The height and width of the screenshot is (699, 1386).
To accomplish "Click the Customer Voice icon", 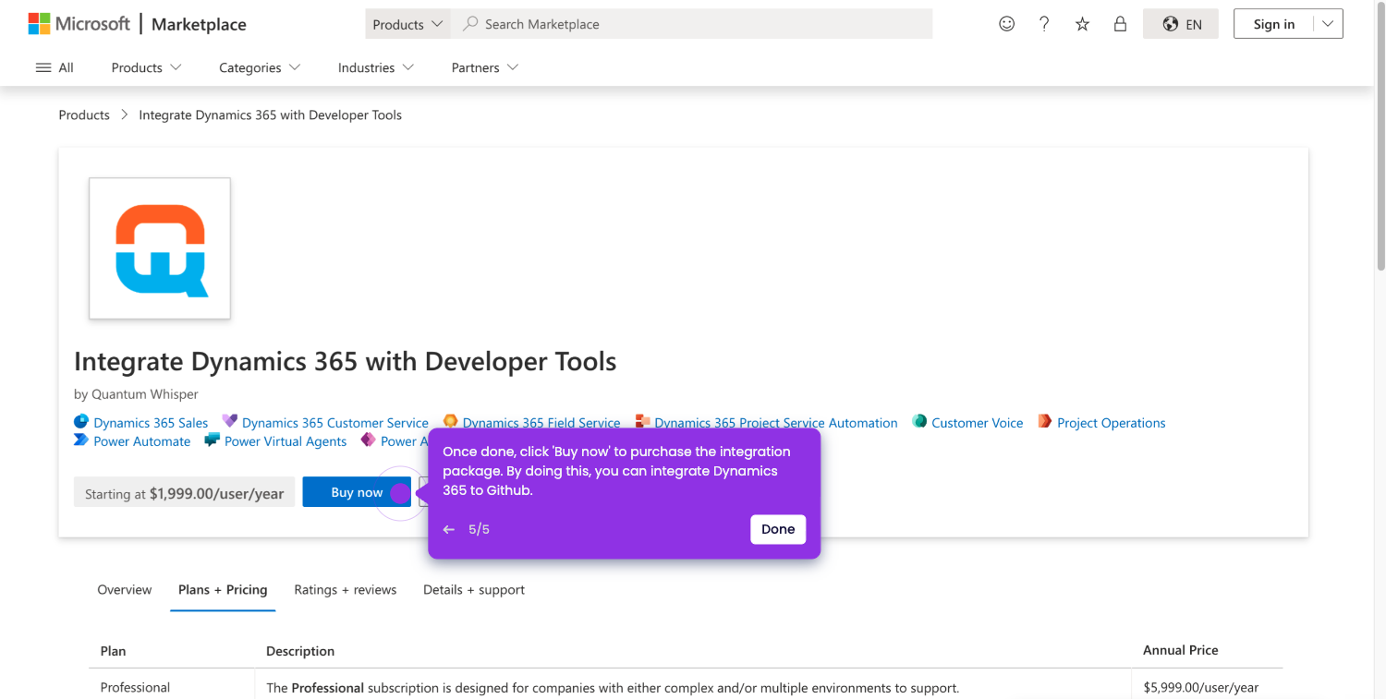I will click(x=919, y=421).
